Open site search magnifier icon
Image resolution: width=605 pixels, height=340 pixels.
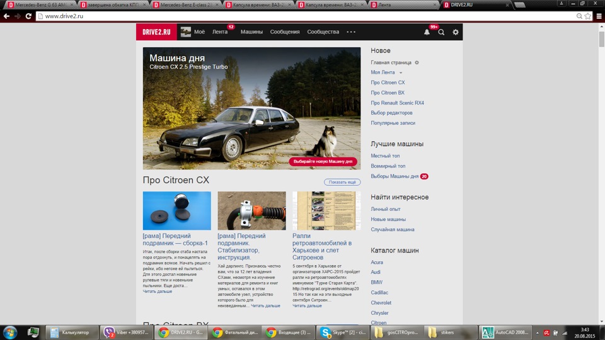click(441, 32)
